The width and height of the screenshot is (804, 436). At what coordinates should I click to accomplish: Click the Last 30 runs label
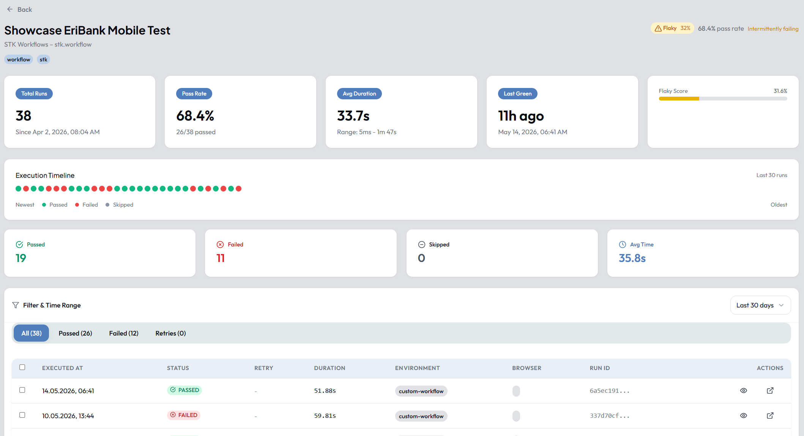pyautogui.click(x=772, y=175)
